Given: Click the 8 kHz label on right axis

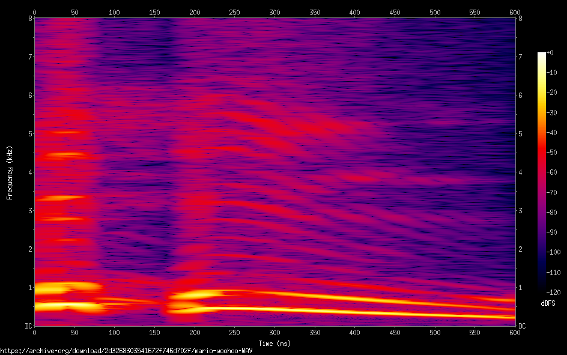Looking at the screenshot, I should [x=520, y=19].
